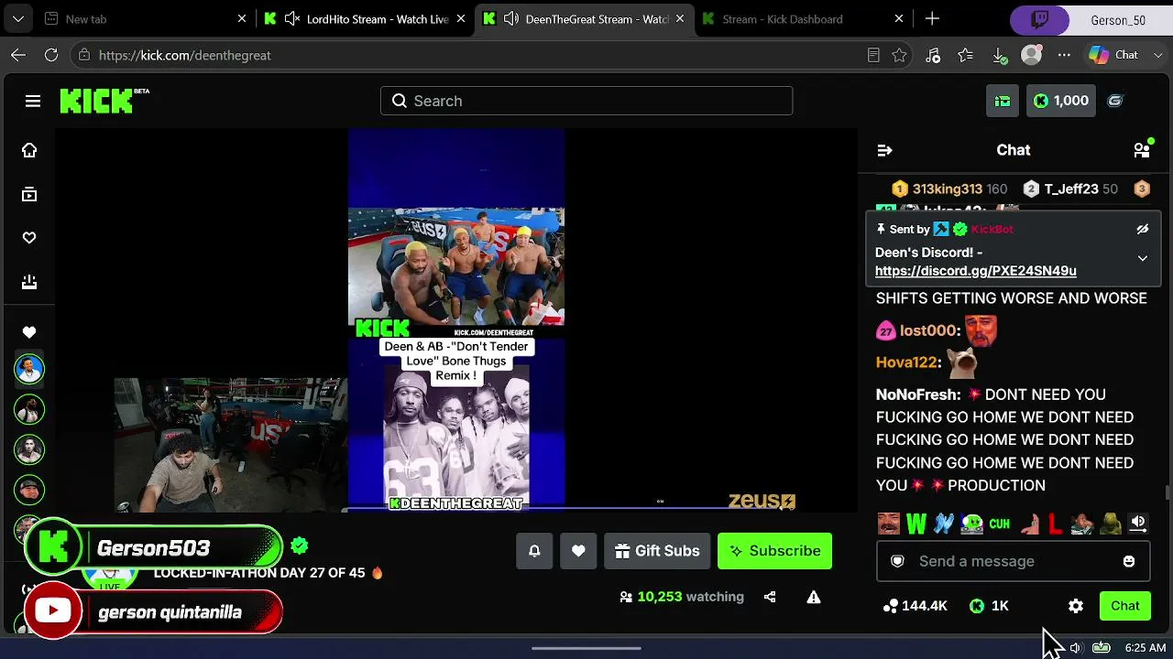1173x659 pixels.
Task: Open the Kick hamburger navigation menu
Action: pos(33,101)
